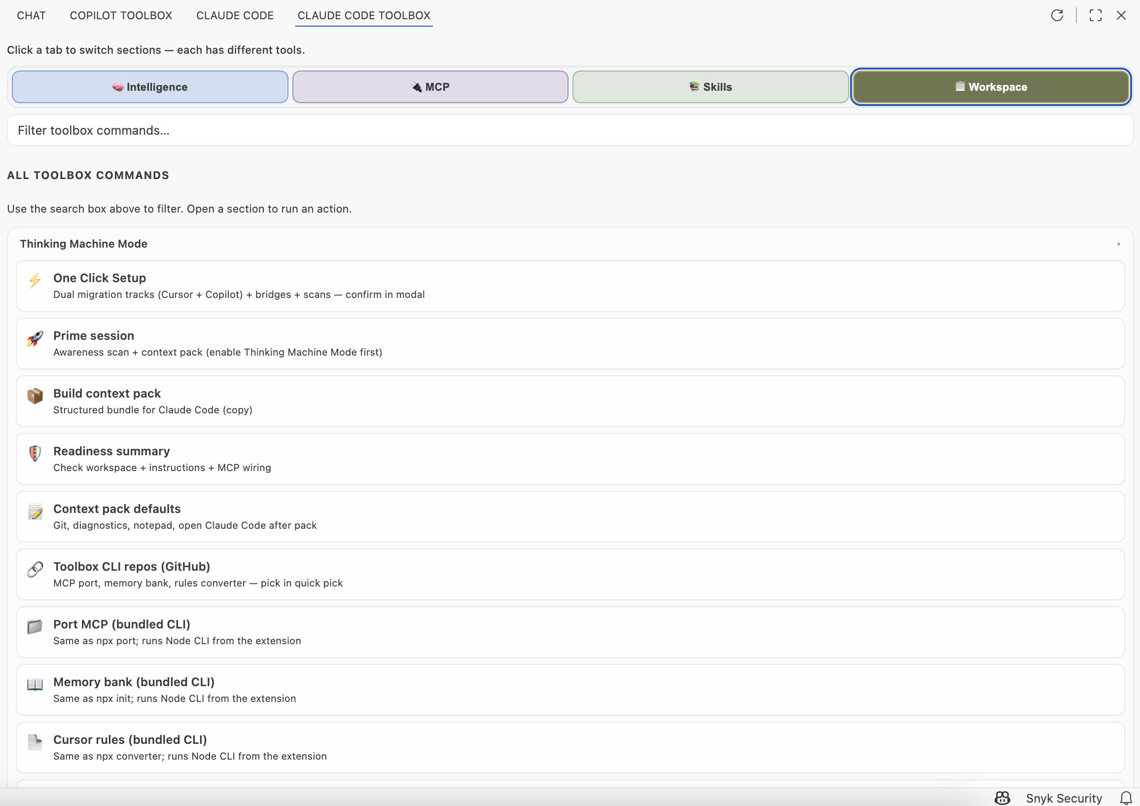Click the Copilot icon in the status bar
1140x806 pixels.
coord(1002,798)
